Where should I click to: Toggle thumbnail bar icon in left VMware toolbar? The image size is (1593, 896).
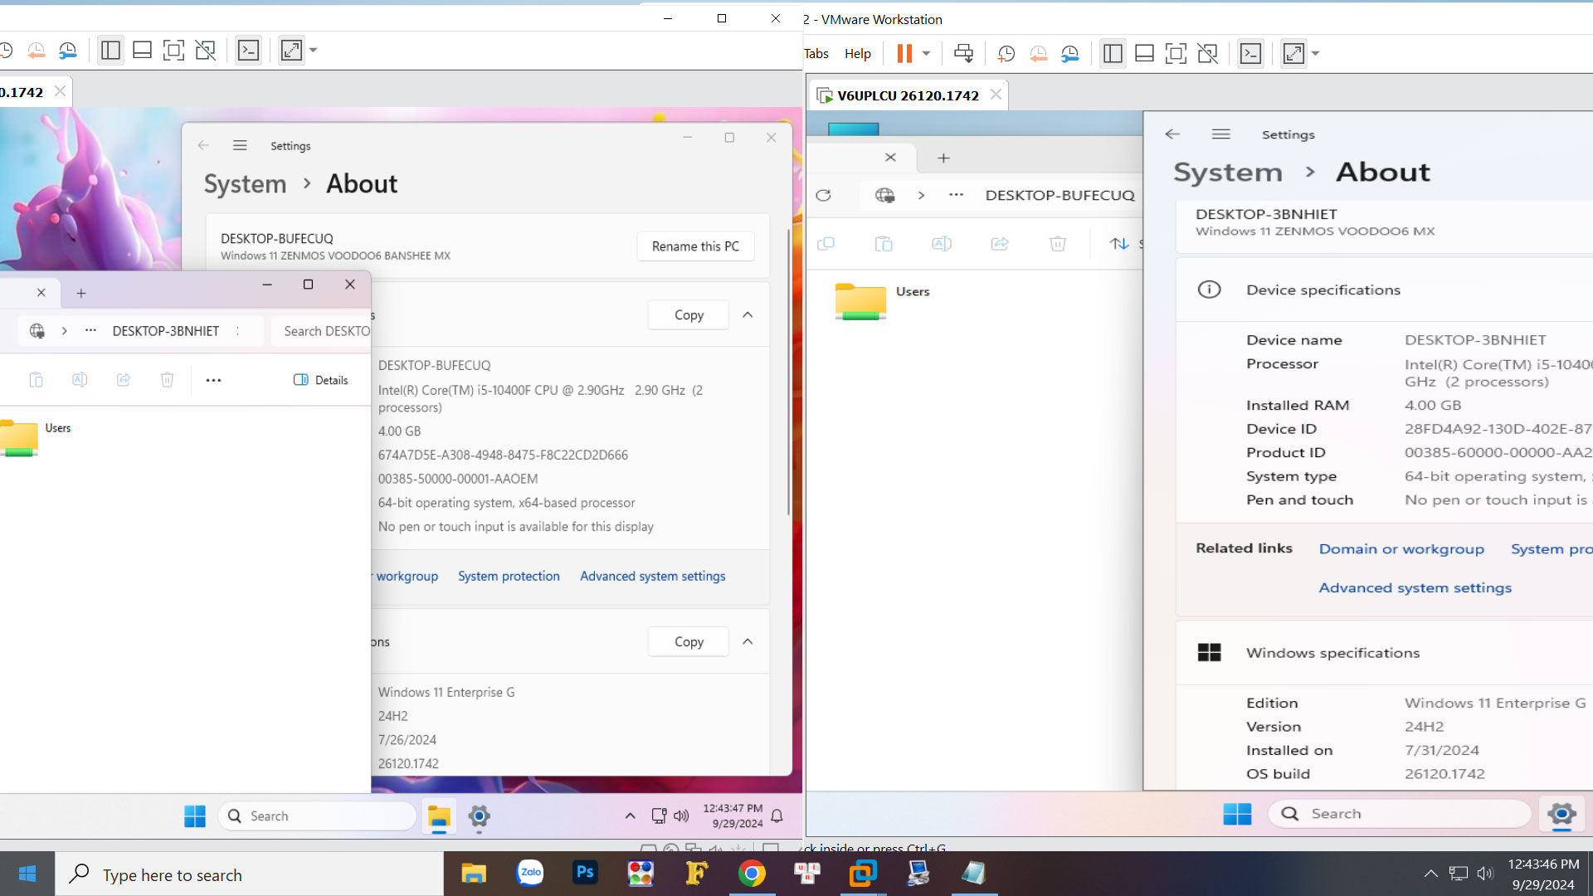[x=142, y=51]
